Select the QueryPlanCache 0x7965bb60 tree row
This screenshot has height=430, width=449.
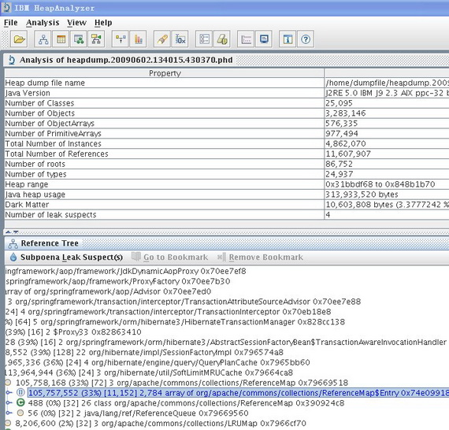tap(158, 362)
